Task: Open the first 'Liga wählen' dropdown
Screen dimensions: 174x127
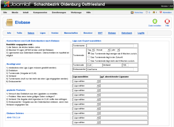Action: click(x=86, y=81)
